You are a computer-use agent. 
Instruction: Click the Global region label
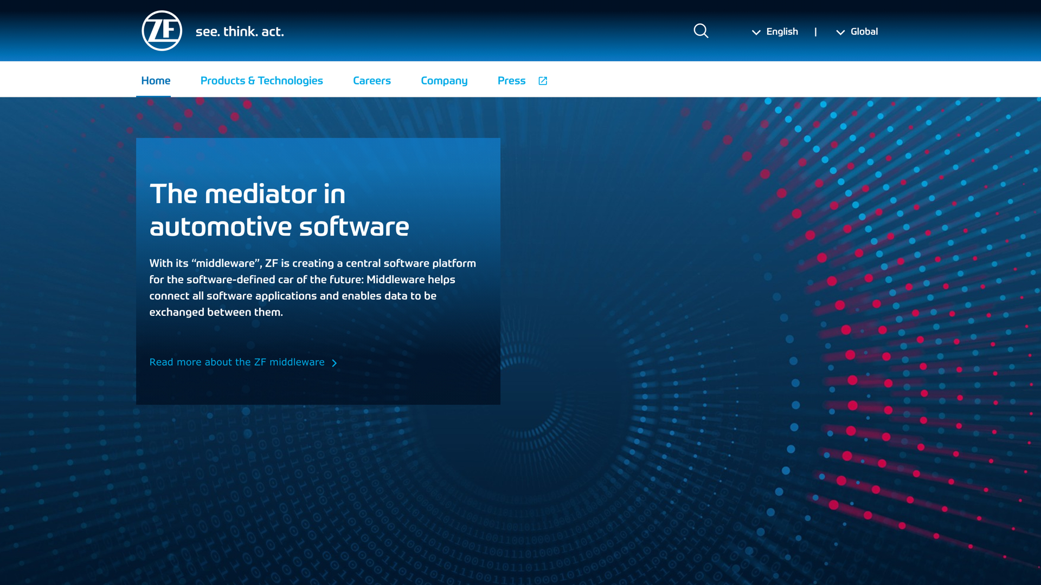pyautogui.click(x=864, y=31)
